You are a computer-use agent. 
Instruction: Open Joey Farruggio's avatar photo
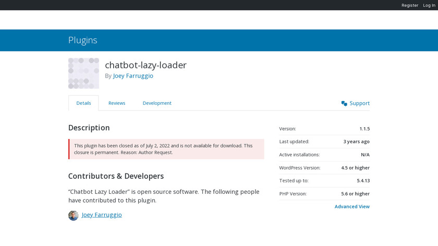coord(73,216)
